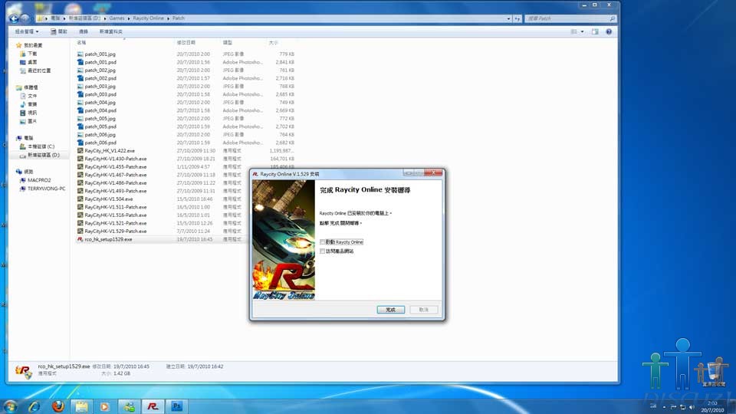Select RayCityHK-V1.504.exe

click(108, 199)
